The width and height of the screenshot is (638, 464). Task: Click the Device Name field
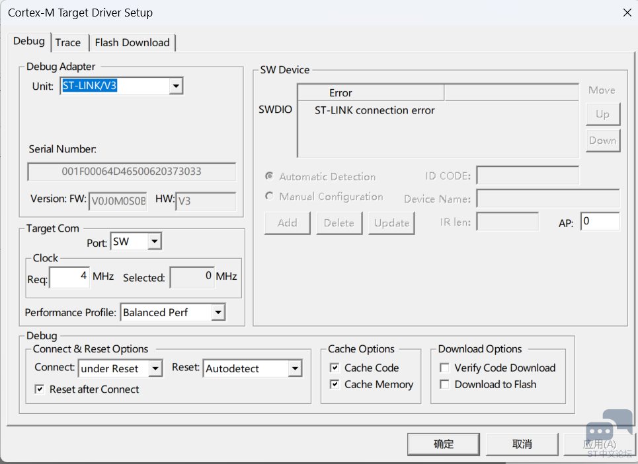[x=548, y=199]
